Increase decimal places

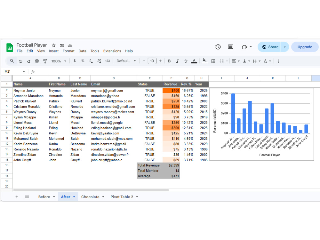pyautogui.click(x=99, y=61)
